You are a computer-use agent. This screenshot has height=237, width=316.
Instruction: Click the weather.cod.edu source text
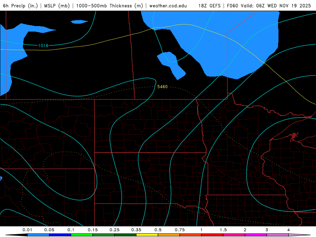pyautogui.click(x=168, y=6)
